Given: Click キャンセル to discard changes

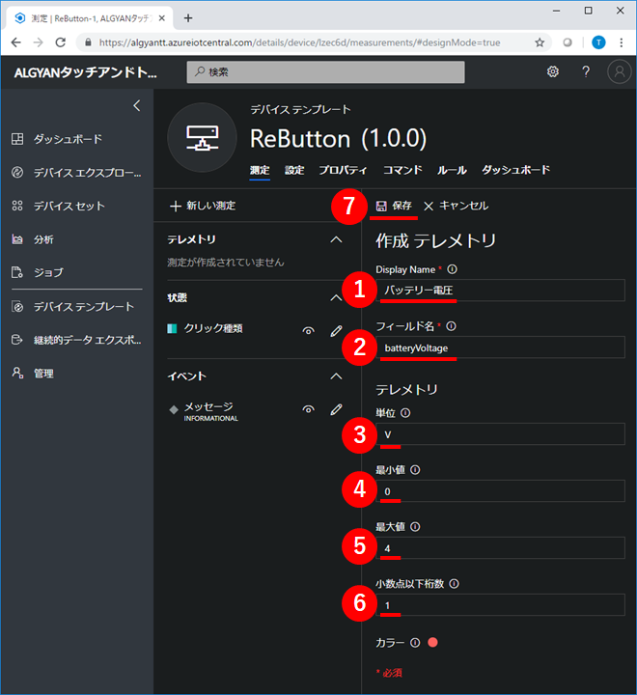Looking at the screenshot, I should 457,206.
